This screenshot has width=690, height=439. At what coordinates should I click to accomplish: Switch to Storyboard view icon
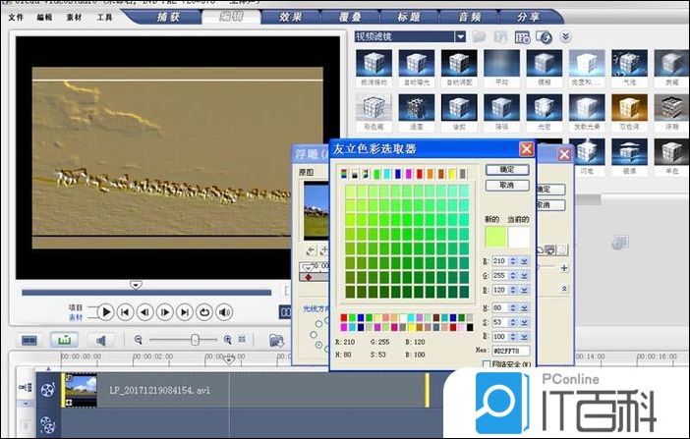[x=30, y=340]
